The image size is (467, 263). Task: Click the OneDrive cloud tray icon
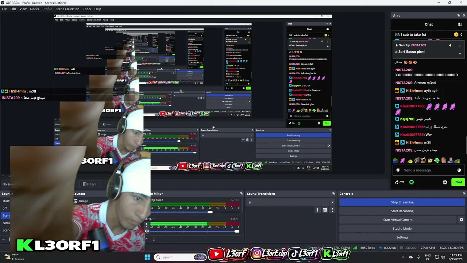[411, 257]
